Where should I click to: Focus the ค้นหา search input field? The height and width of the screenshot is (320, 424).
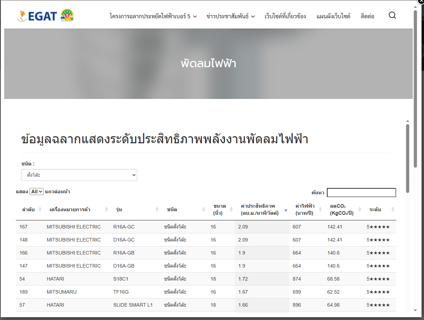click(361, 193)
